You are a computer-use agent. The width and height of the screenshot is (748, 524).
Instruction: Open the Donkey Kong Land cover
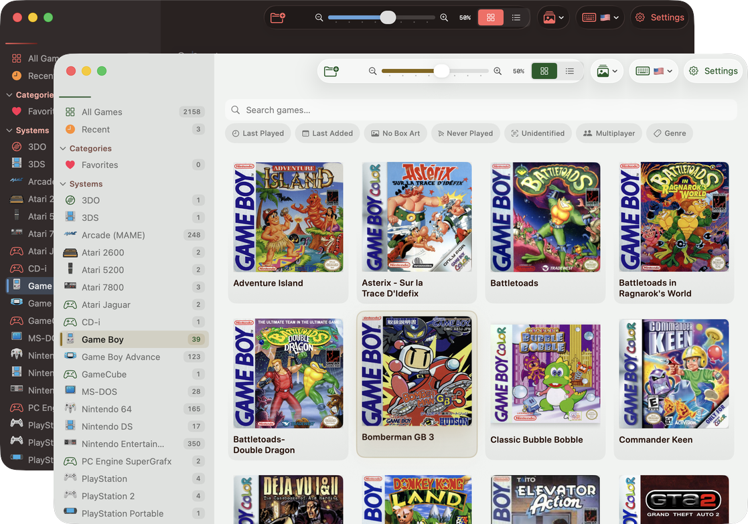click(x=417, y=499)
